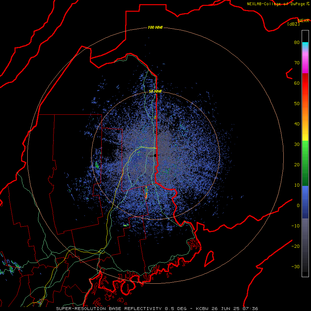The height and width of the screenshot is (311, 311).
Task: Click the "KCBW 26 JUN 25 07:36" timestamp
Action: pyautogui.click(x=227, y=309)
